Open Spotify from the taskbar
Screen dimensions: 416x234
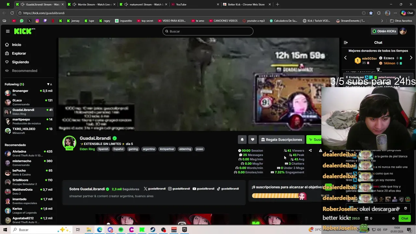tap(121, 230)
